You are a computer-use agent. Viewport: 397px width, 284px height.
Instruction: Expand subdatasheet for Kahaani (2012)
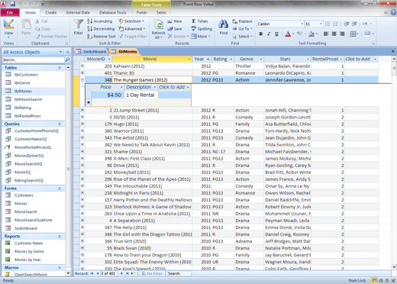[x=82, y=66]
